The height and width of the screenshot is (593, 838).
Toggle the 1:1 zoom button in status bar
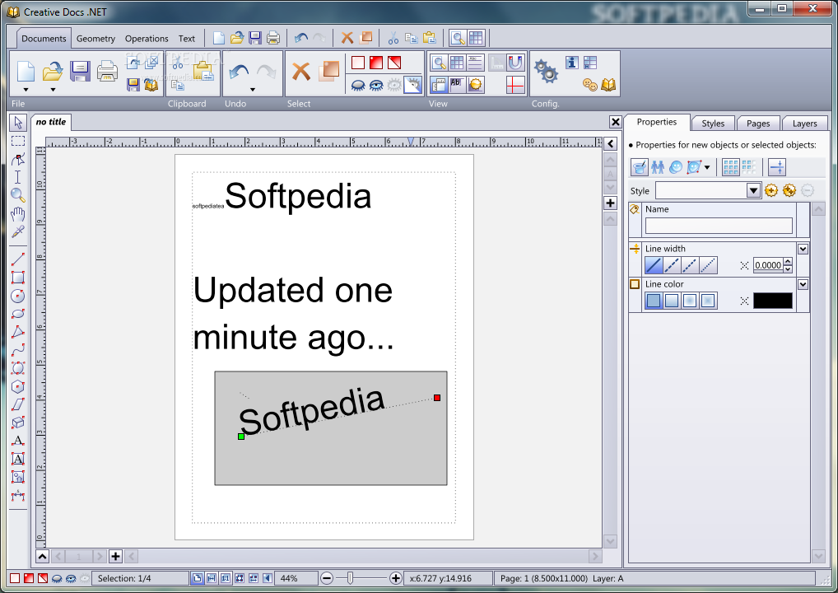[226, 578]
